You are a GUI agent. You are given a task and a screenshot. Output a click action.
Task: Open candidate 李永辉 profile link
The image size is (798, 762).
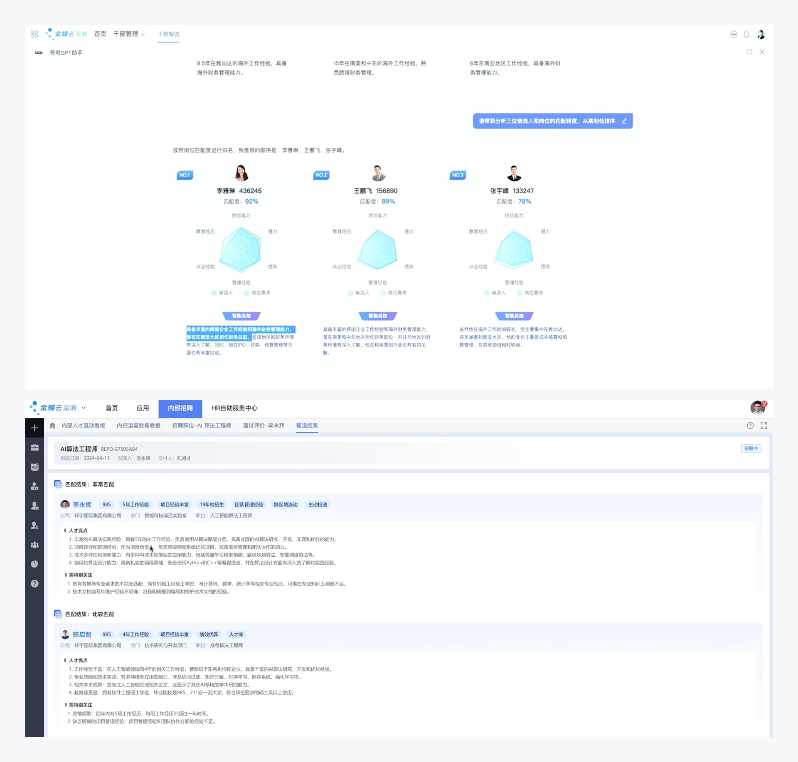pyautogui.click(x=82, y=504)
